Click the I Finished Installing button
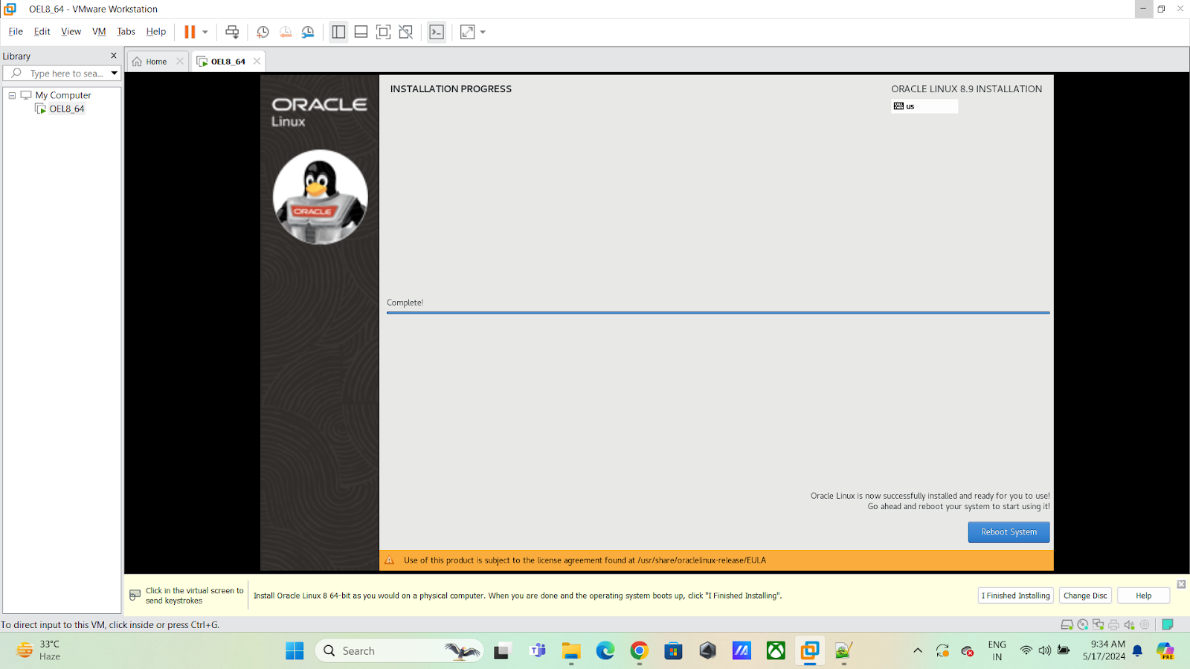 click(x=1015, y=595)
